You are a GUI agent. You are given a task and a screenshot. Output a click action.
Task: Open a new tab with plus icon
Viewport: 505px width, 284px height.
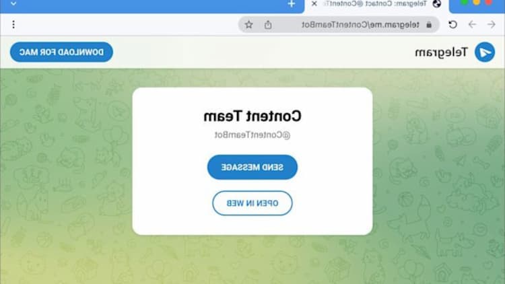click(292, 4)
